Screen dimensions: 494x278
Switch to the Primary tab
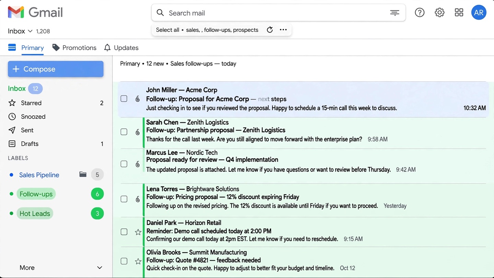coord(32,48)
